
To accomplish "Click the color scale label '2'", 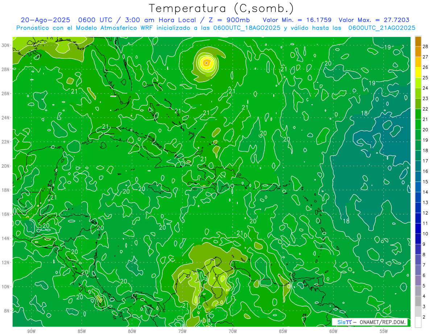I will pos(424,317).
